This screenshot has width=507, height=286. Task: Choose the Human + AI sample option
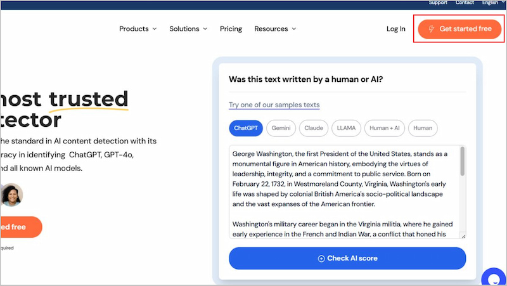click(385, 128)
